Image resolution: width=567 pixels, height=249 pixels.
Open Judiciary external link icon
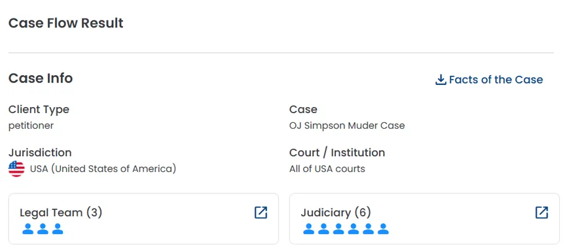541,212
